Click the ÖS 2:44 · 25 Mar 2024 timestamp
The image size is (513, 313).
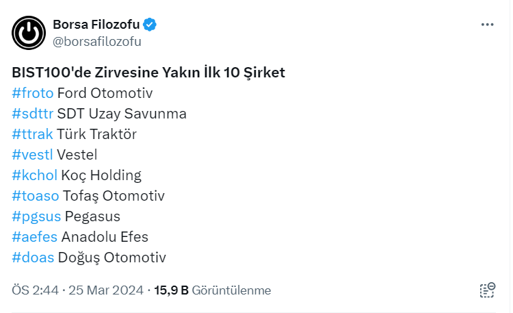coord(77,290)
